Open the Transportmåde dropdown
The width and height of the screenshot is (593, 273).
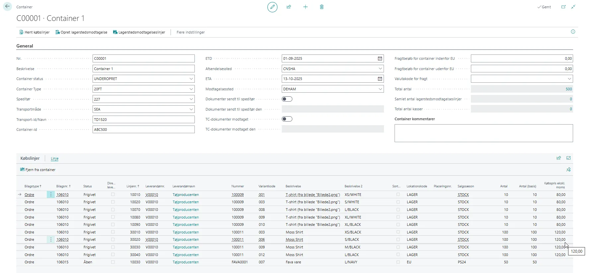click(191, 109)
